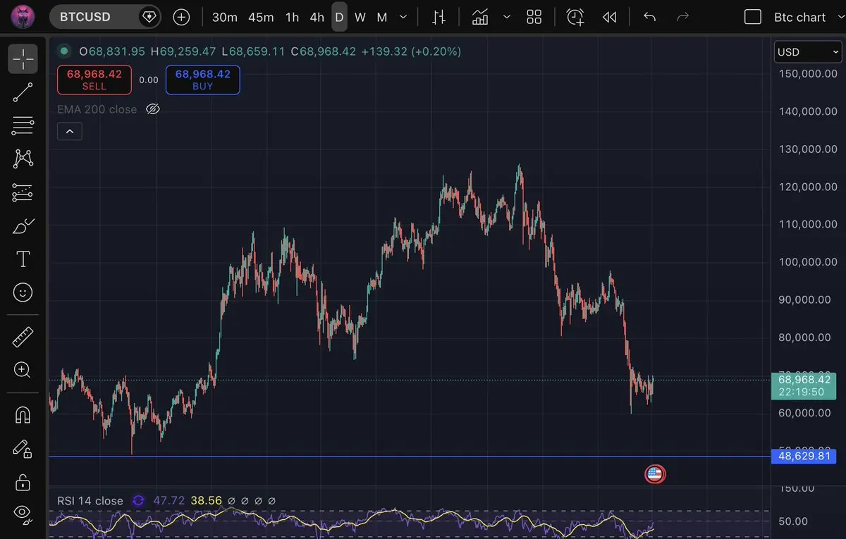Click the RSI refresh circular icon
The height and width of the screenshot is (539, 846).
138,501
